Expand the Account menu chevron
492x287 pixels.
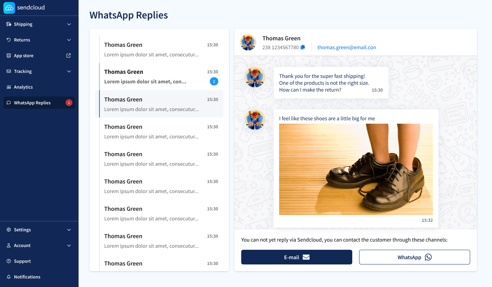tap(69, 246)
